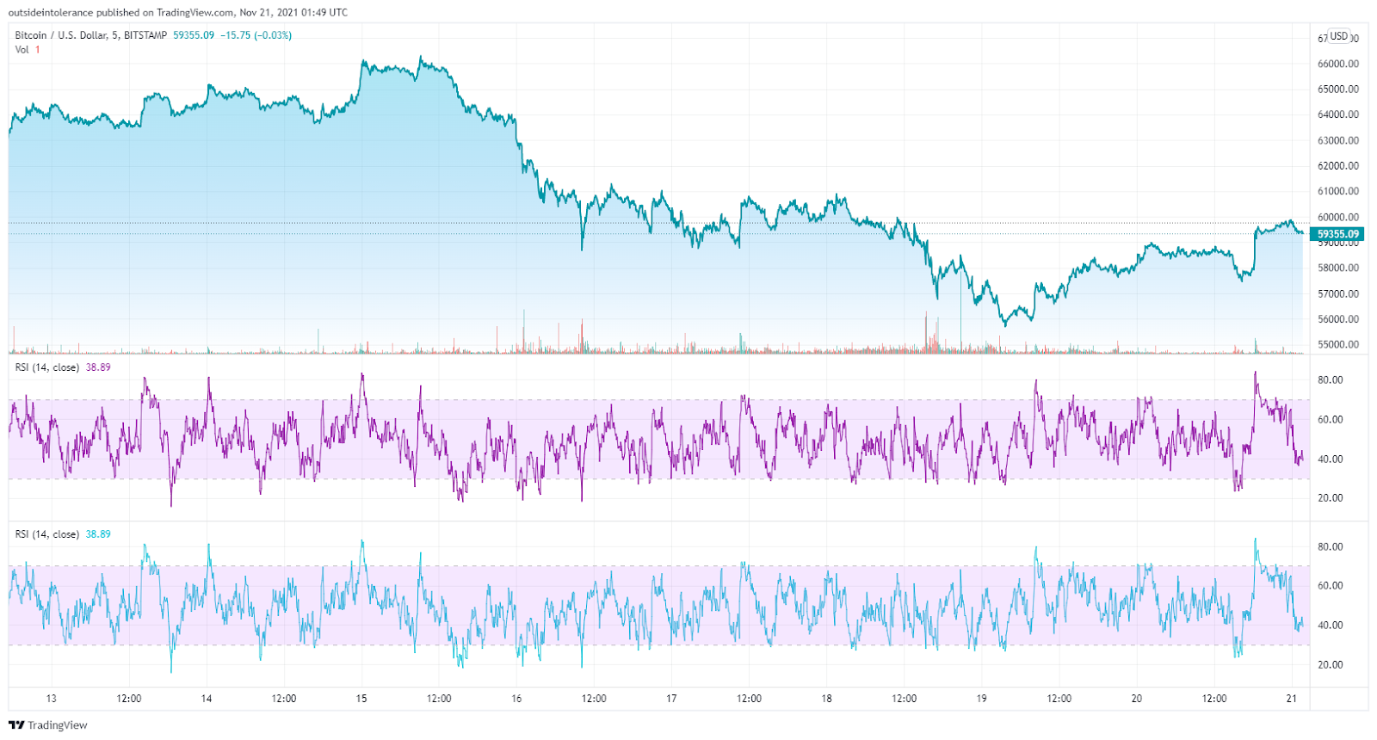Image resolution: width=1377 pixels, height=740 pixels.
Task: Click the day 14 label on time axis
Action: 207,699
